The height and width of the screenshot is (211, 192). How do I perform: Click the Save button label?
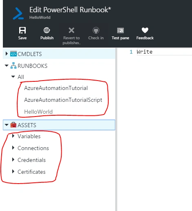22,38
